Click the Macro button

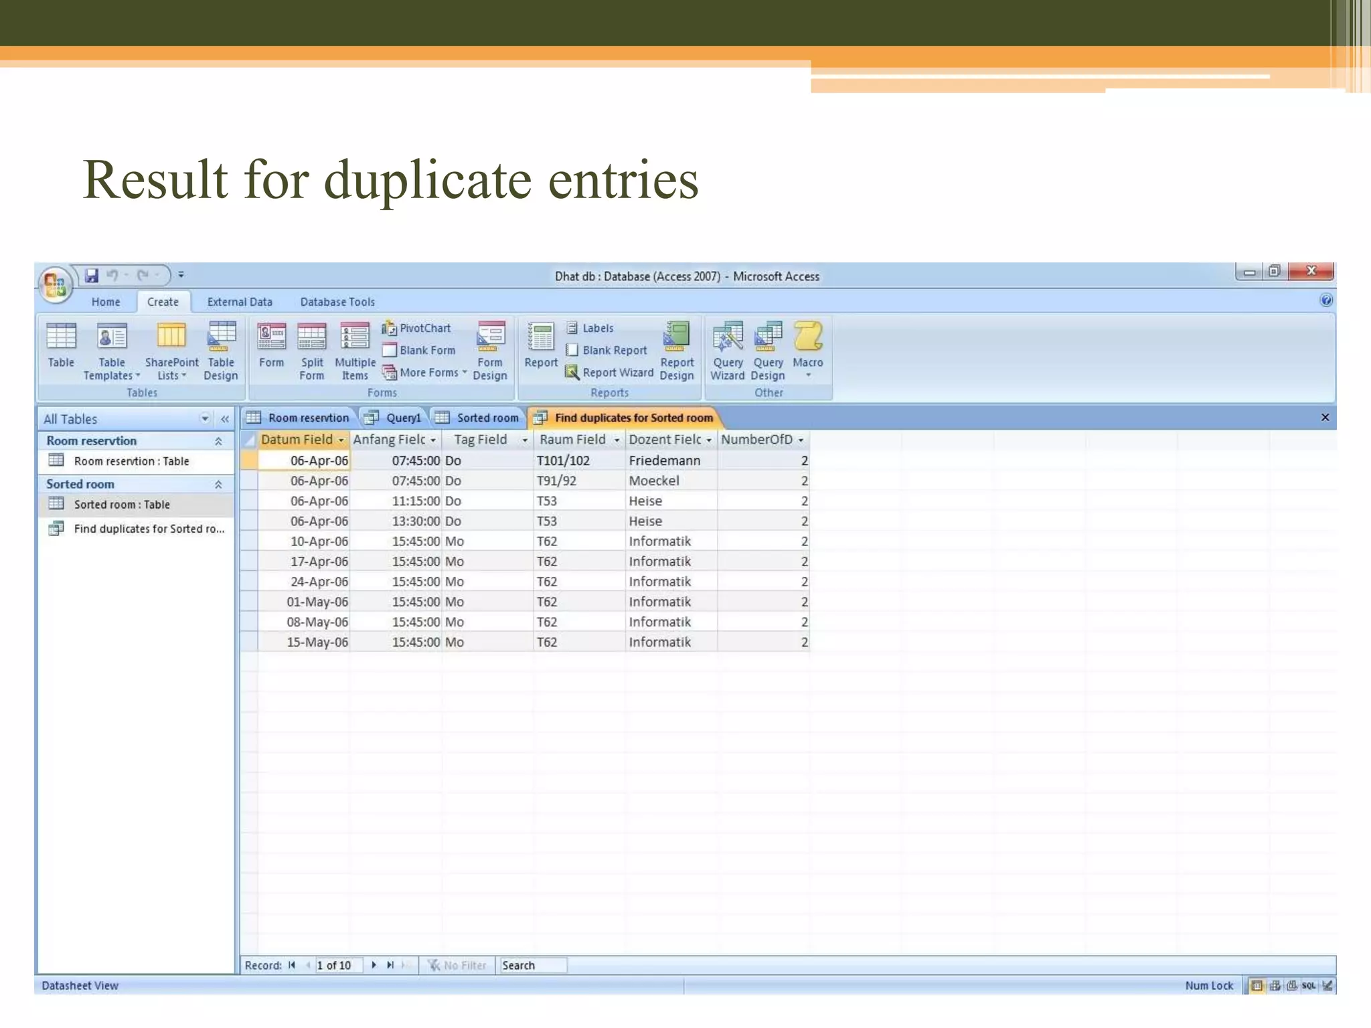coord(808,349)
